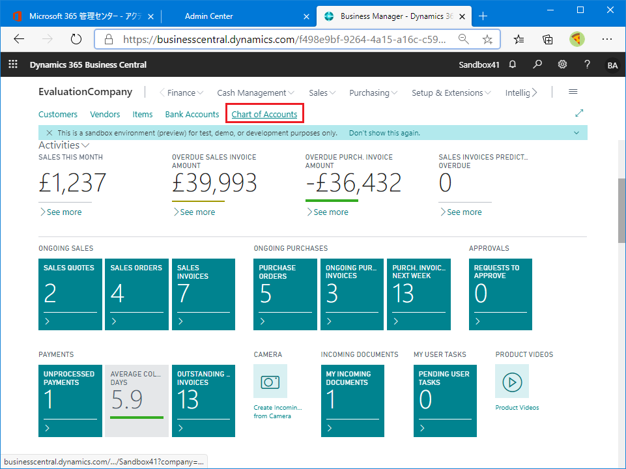The height and width of the screenshot is (469, 626).
Task: Open the Bank Accounts list
Action: coord(192,114)
